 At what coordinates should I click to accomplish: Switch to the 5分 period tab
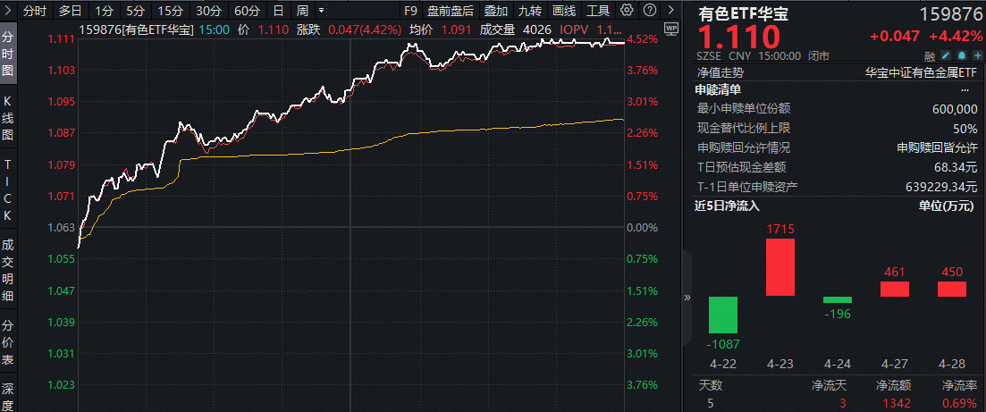click(134, 11)
